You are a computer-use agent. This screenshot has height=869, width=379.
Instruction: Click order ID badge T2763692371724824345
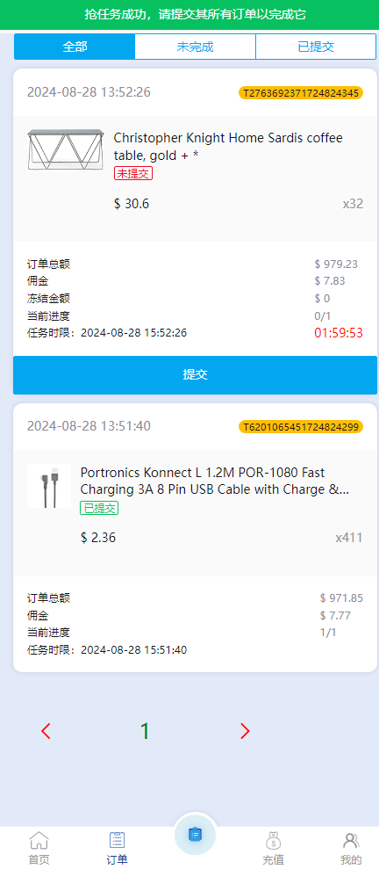click(x=301, y=92)
